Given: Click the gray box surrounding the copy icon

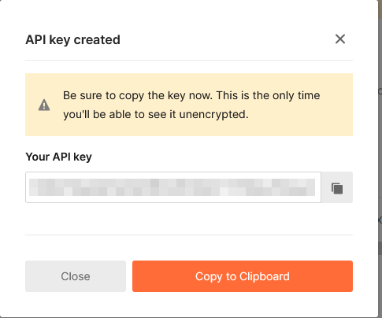Looking at the screenshot, I should (x=337, y=187).
